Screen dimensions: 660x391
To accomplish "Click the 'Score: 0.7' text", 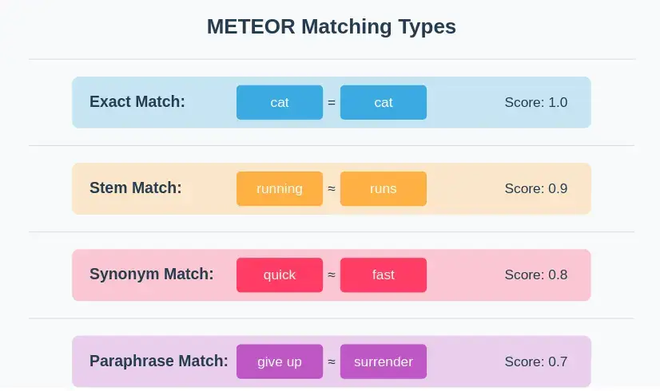I will click(x=536, y=361).
